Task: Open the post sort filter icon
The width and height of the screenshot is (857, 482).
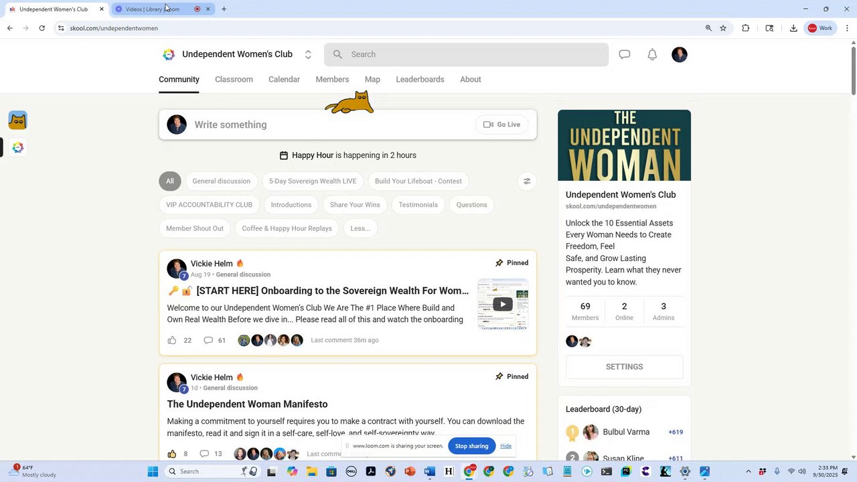Action: pyautogui.click(x=527, y=181)
